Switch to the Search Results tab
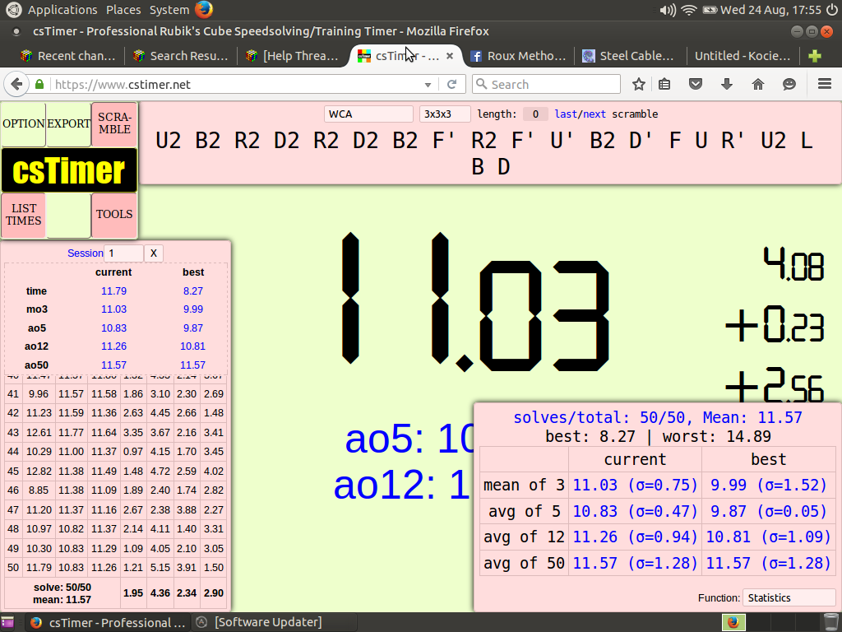 click(x=181, y=56)
